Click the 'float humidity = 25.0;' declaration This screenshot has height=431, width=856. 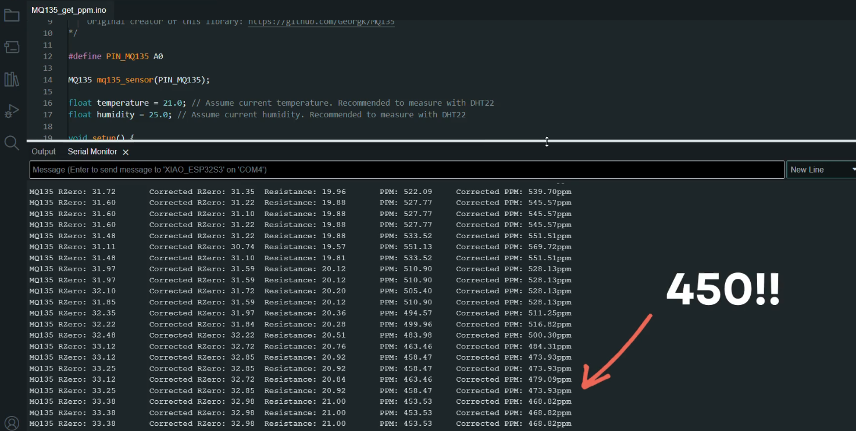(120, 114)
